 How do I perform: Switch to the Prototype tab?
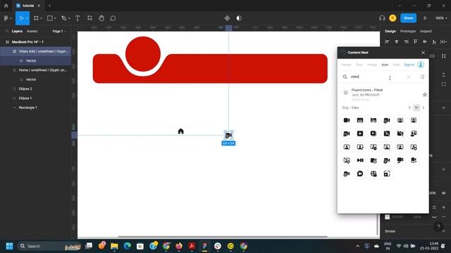(x=408, y=31)
